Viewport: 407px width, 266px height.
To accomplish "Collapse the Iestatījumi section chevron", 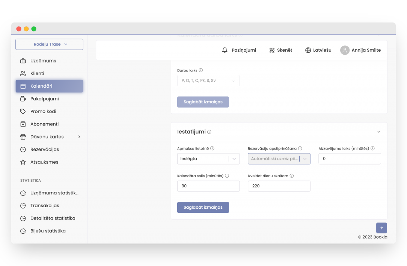I will pos(379,132).
